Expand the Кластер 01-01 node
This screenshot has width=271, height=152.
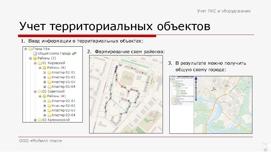tap(45, 73)
